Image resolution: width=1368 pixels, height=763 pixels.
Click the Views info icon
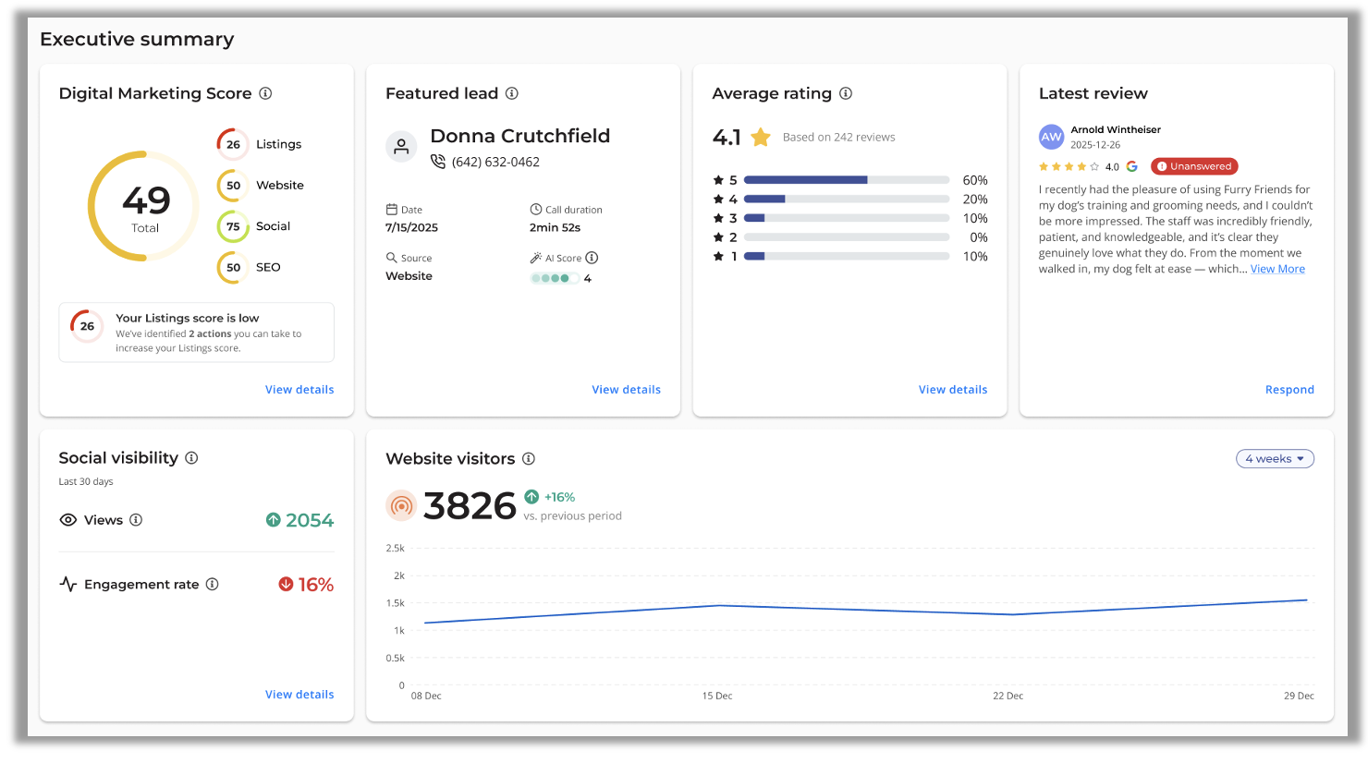[x=136, y=520]
